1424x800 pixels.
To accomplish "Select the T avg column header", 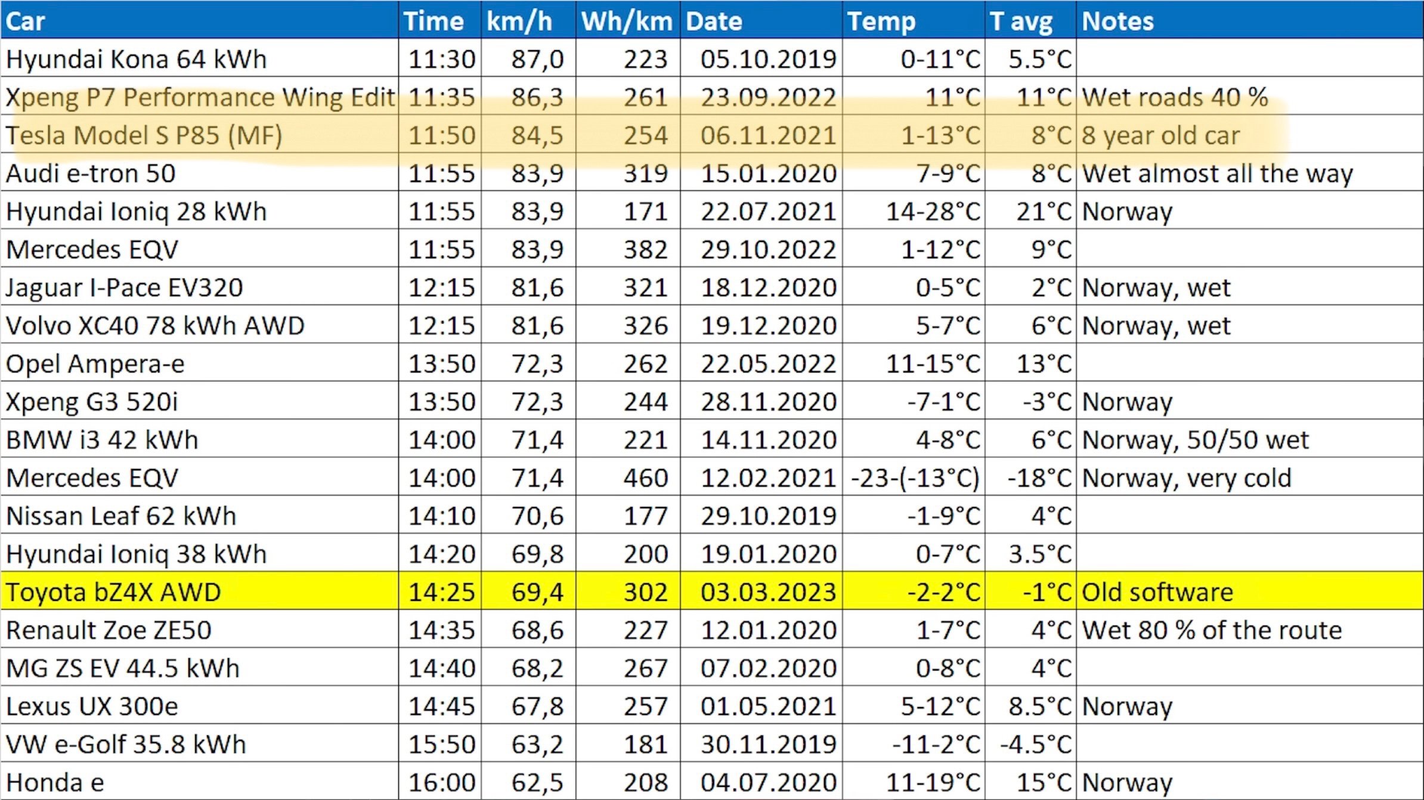I will 1030,20.
